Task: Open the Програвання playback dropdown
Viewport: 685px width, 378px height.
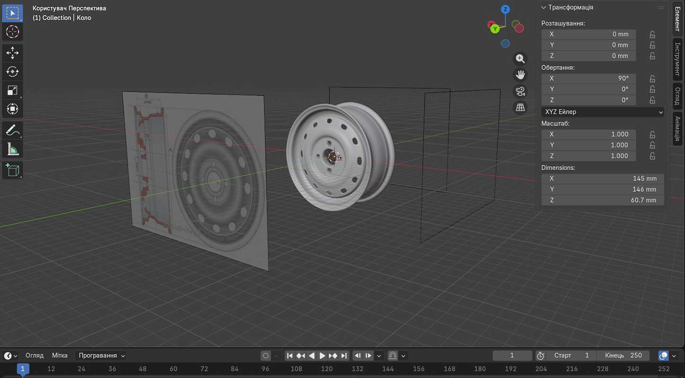Action: [102, 356]
